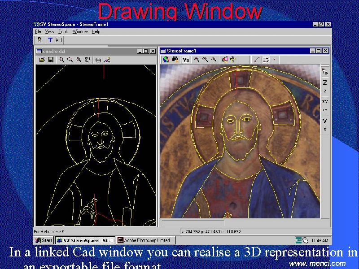The height and width of the screenshot is (269, 359).
Task: Open the Help menu
Action: [x=96, y=31]
